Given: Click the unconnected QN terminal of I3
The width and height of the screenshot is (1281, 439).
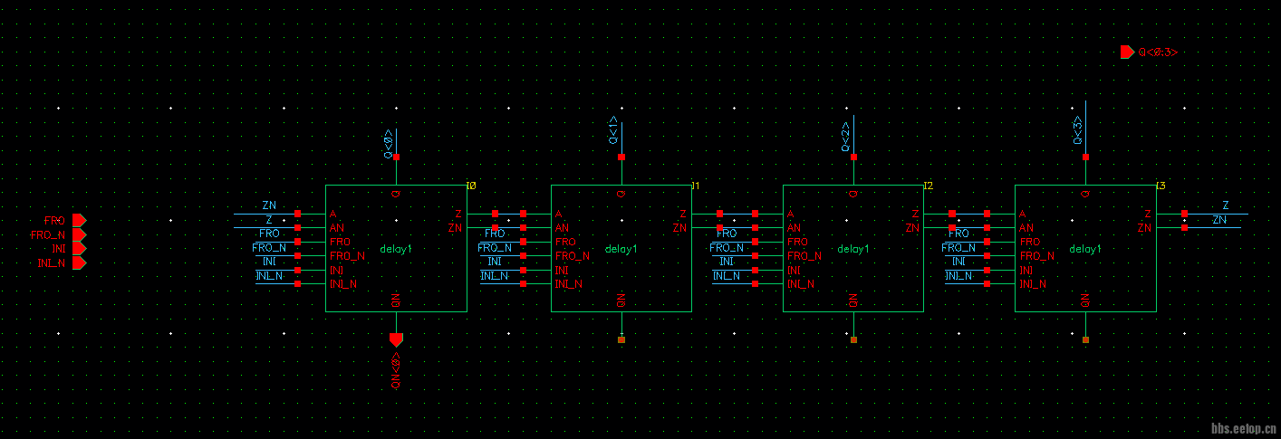Looking at the screenshot, I should [1085, 339].
